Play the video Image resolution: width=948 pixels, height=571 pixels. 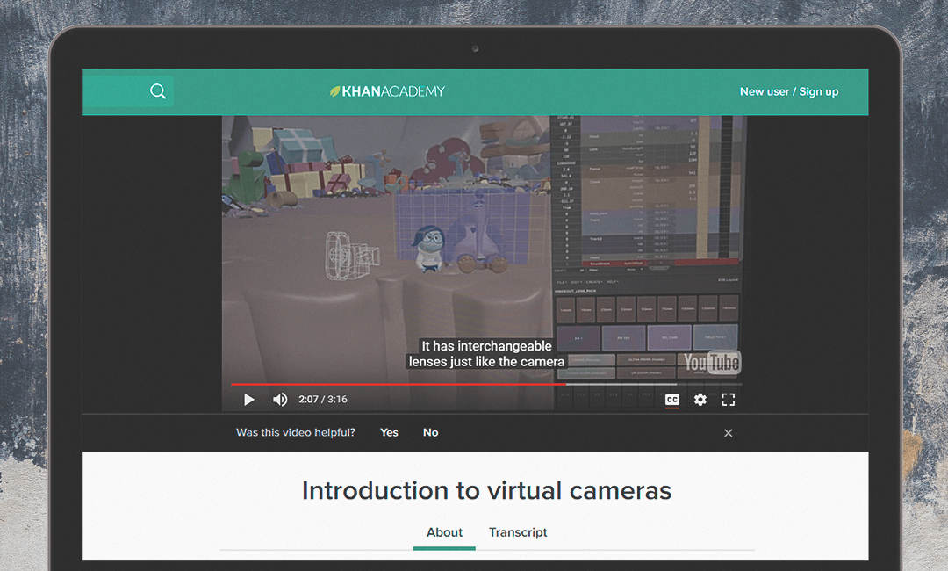coord(248,399)
